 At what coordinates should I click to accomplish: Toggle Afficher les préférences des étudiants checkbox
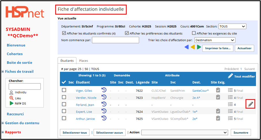[x=127, y=33]
